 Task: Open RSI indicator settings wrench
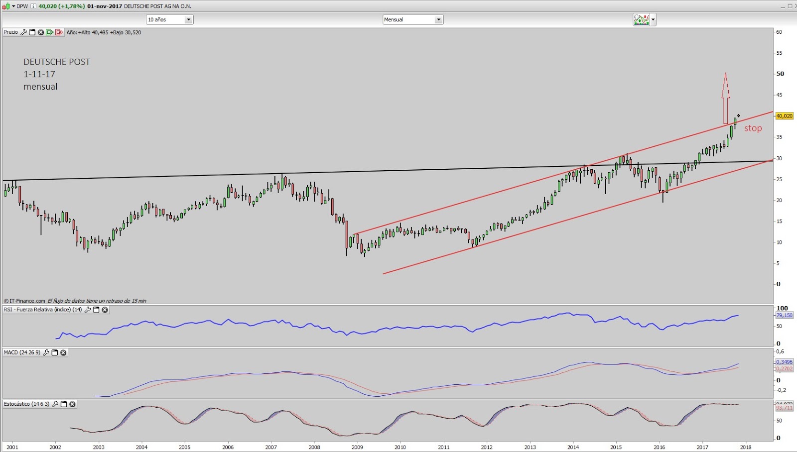(88, 310)
